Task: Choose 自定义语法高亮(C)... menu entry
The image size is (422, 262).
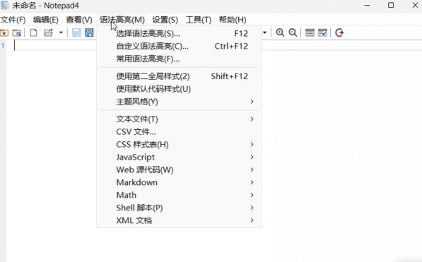Action: (179, 47)
